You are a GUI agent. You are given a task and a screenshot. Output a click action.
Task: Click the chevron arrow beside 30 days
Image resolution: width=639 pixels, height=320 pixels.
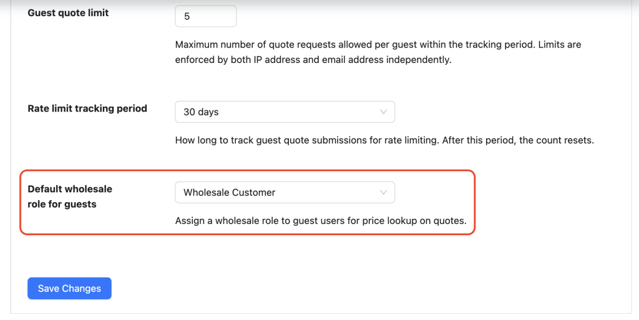click(x=384, y=112)
